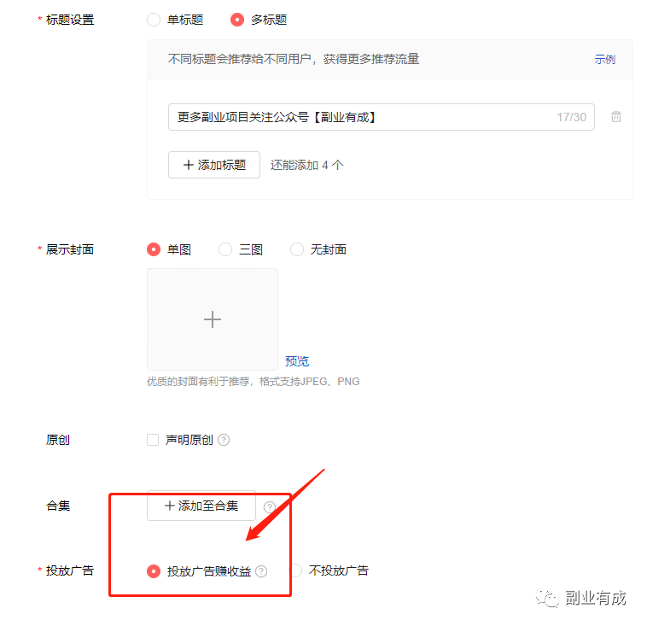Select the 单标题 radio option

coord(154,20)
